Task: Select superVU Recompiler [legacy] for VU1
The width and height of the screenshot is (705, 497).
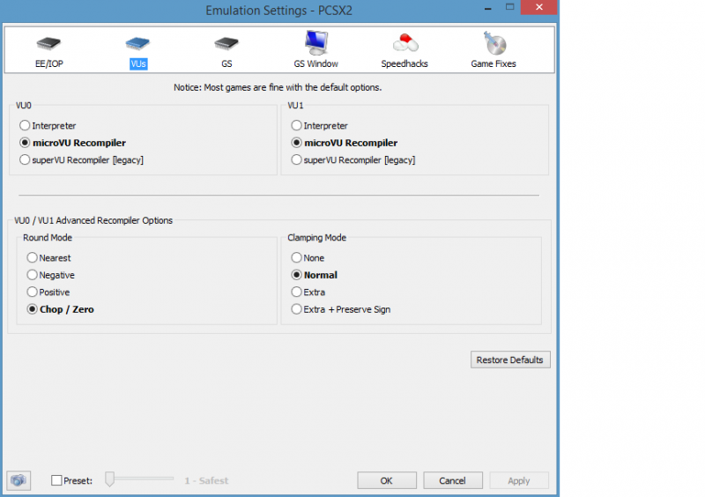Action: (x=297, y=160)
